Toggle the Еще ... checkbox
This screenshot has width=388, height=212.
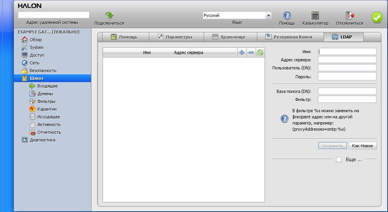point(339,160)
